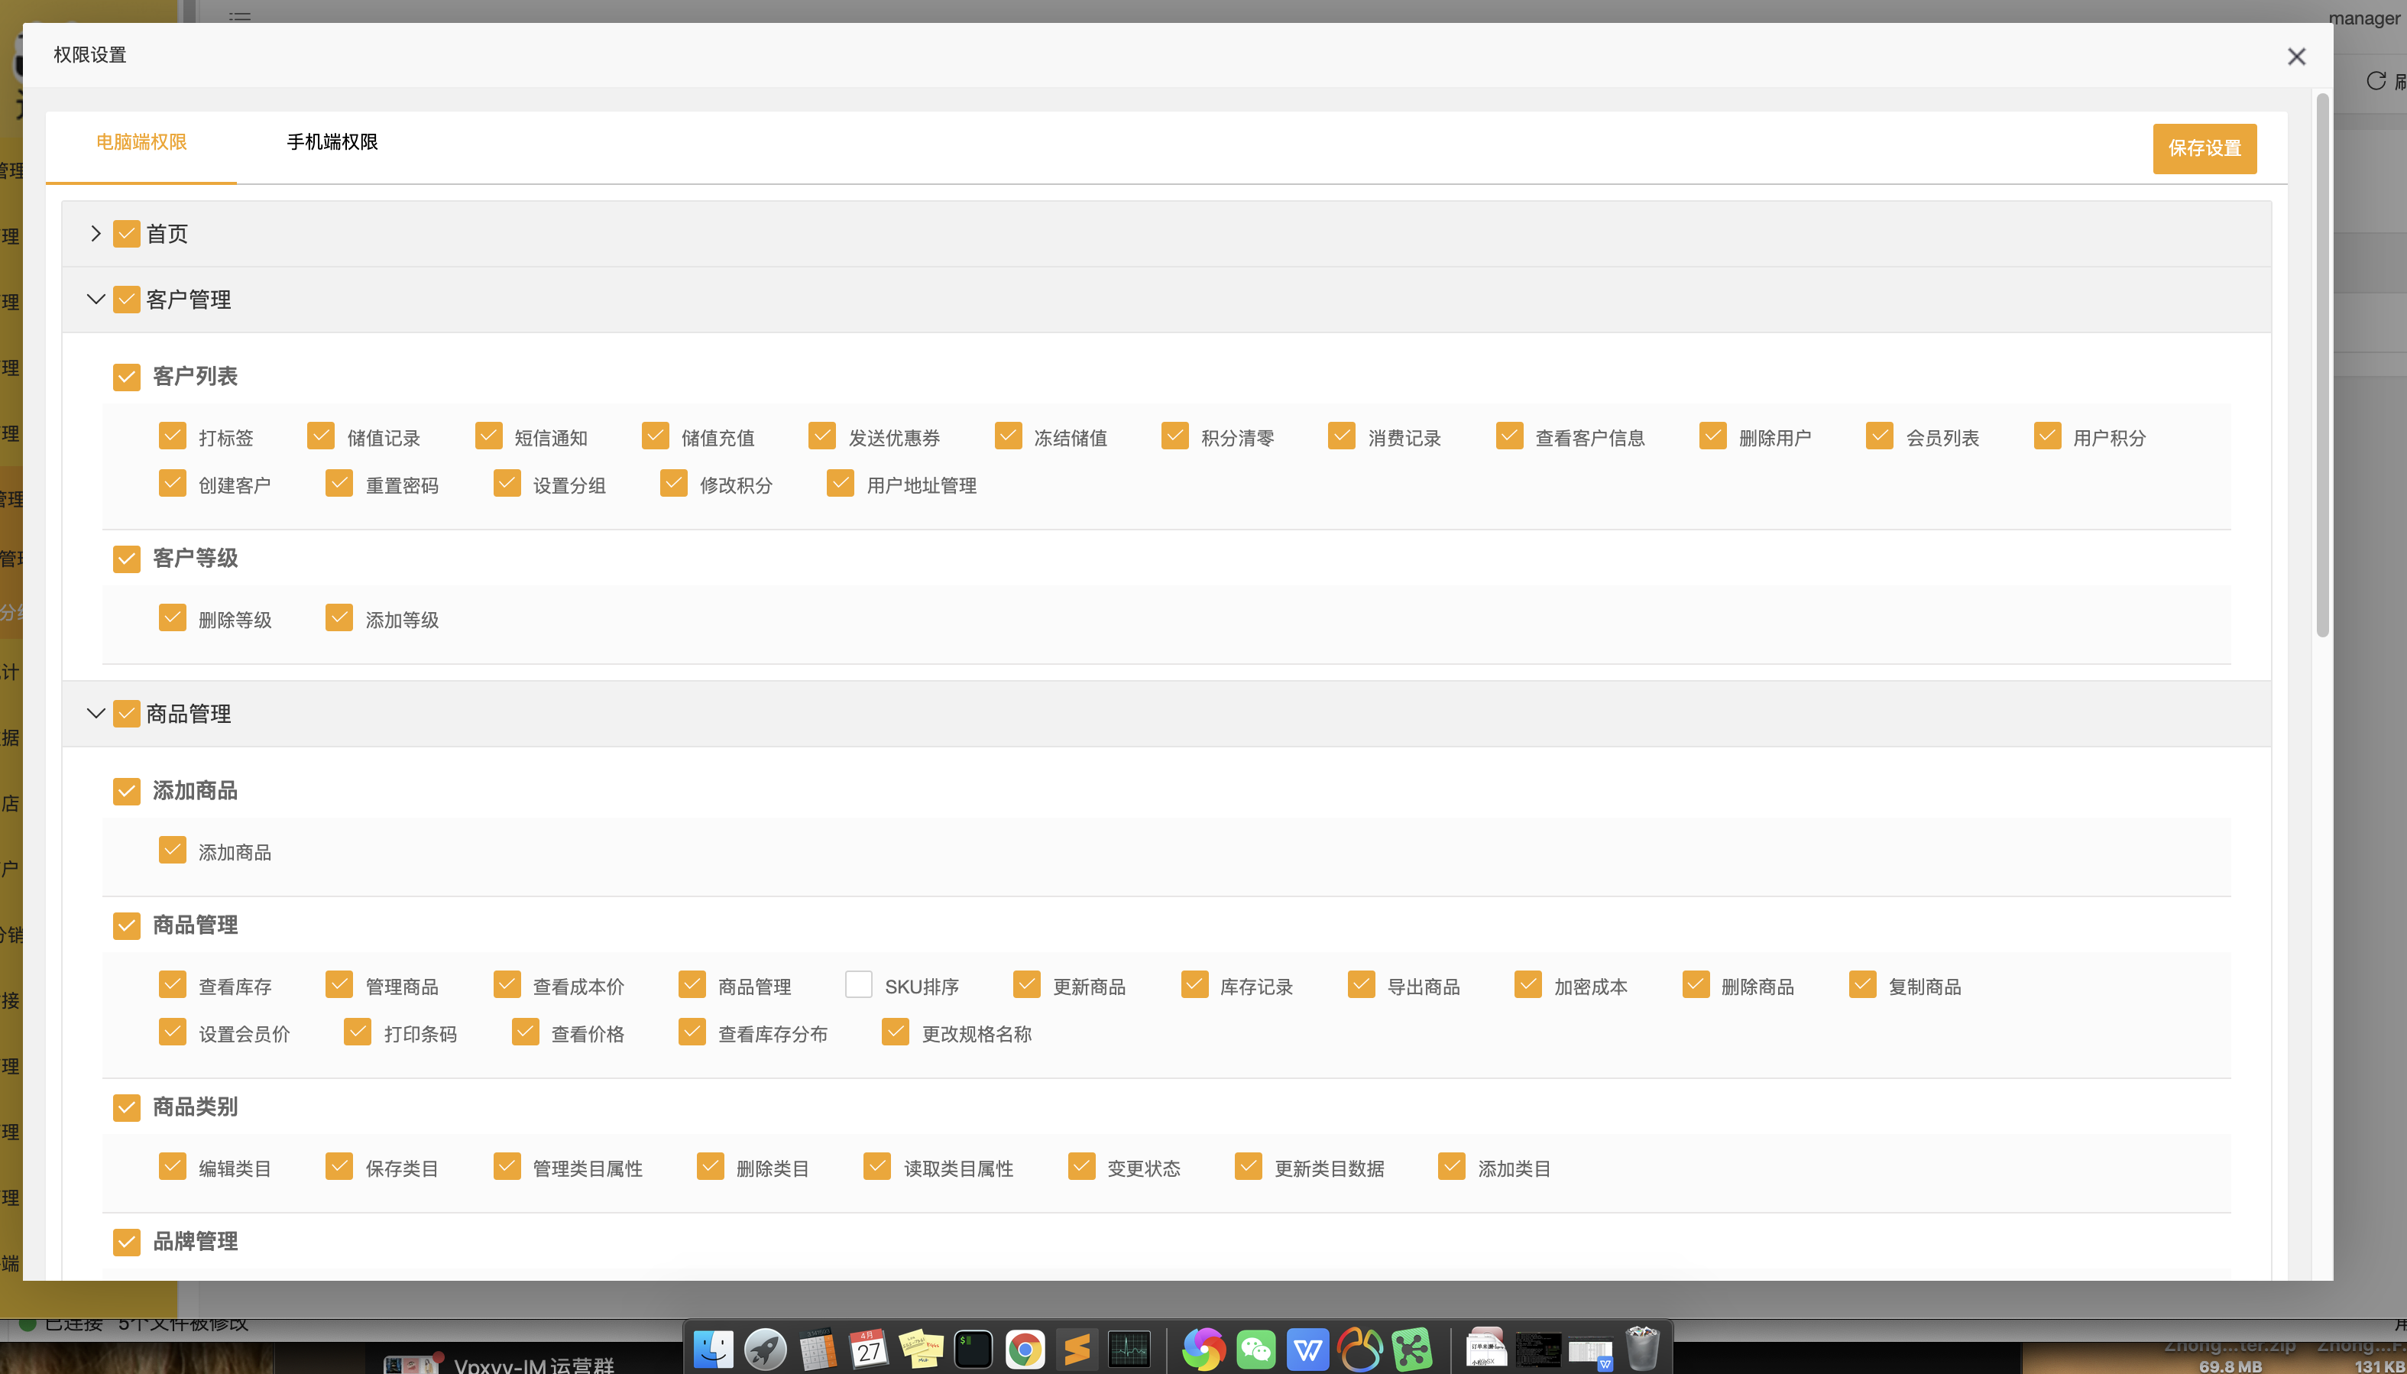Uncheck the 添加商品 group header checkbox
Screen dimensions: 2407x1374
[126, 791]
